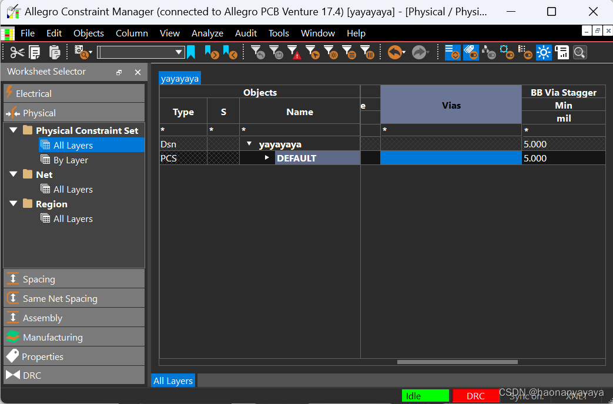Toggle the sun-shaped brightness toolbar button
Screen dimensions: 613x404
(x=544, y=52)
